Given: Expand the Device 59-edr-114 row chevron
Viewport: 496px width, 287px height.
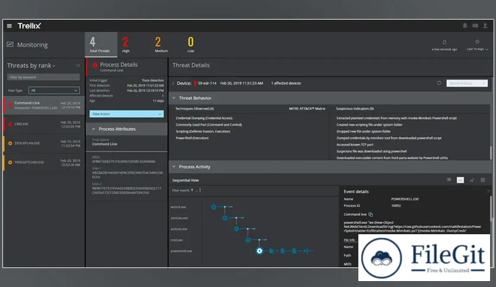Looking at the screenshot, I should 173,84.
